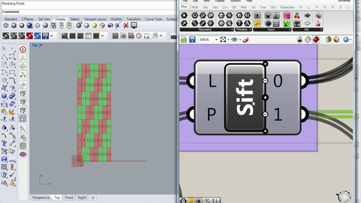Viewport: 361px width, 203px height.
Task: Select the polyline tool in left toolbar
Action: click(4, 57)
